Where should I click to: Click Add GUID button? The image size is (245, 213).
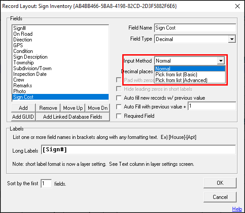(23, 117)
